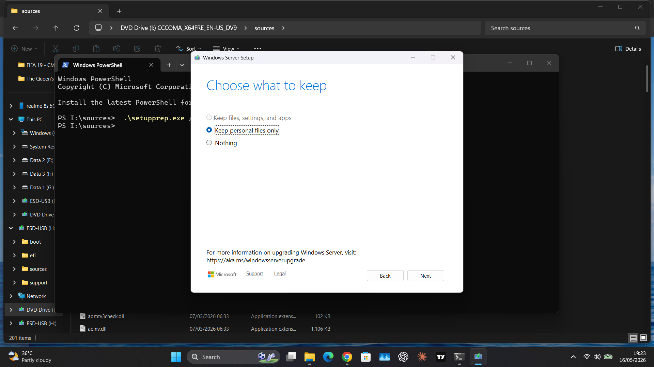The height and width of the screenshot is (367, 654).
Task: Click the Rename icon in Explorer toolbar
Action: point(117,49)
